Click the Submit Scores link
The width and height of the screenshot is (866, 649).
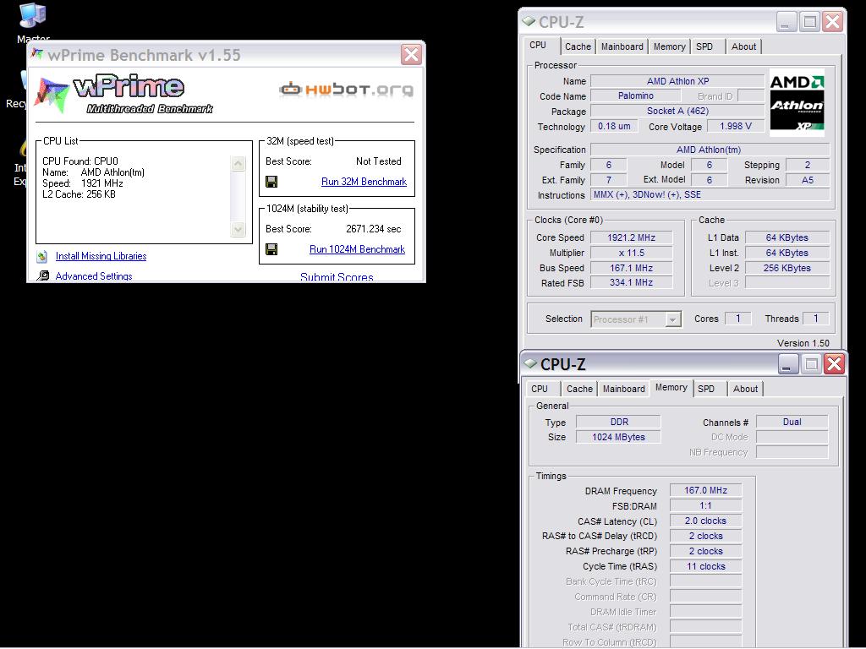(337, 277)
